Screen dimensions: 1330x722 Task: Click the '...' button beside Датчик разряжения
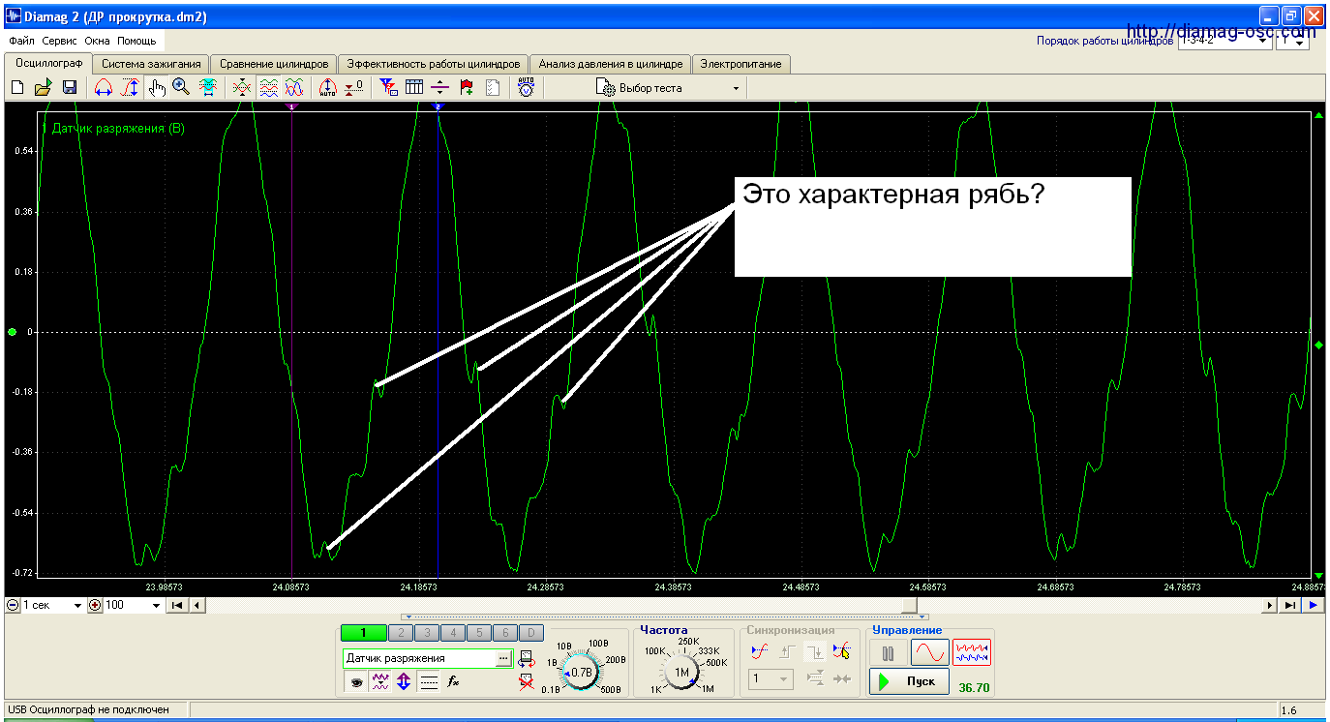click(503, 658)
